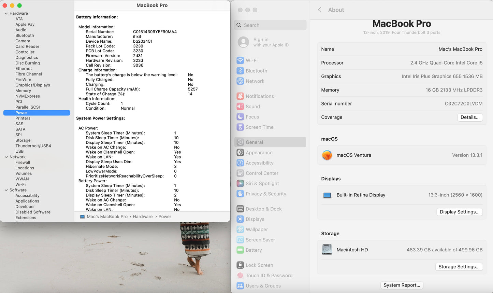Open the Notifications settings icon
Viewport: 493px width, 293px height.
pos(240,96)
